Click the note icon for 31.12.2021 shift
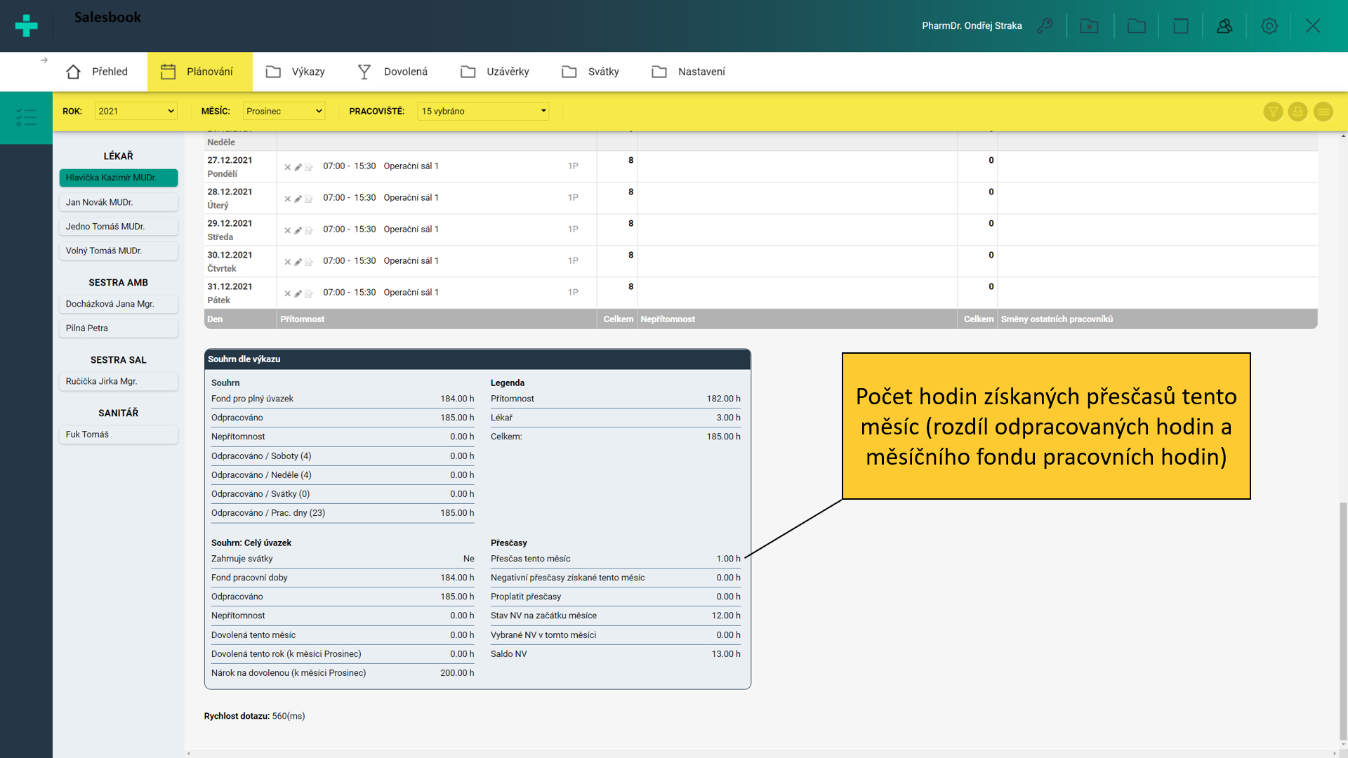1348x758 pixels. [x=308, y=293]
